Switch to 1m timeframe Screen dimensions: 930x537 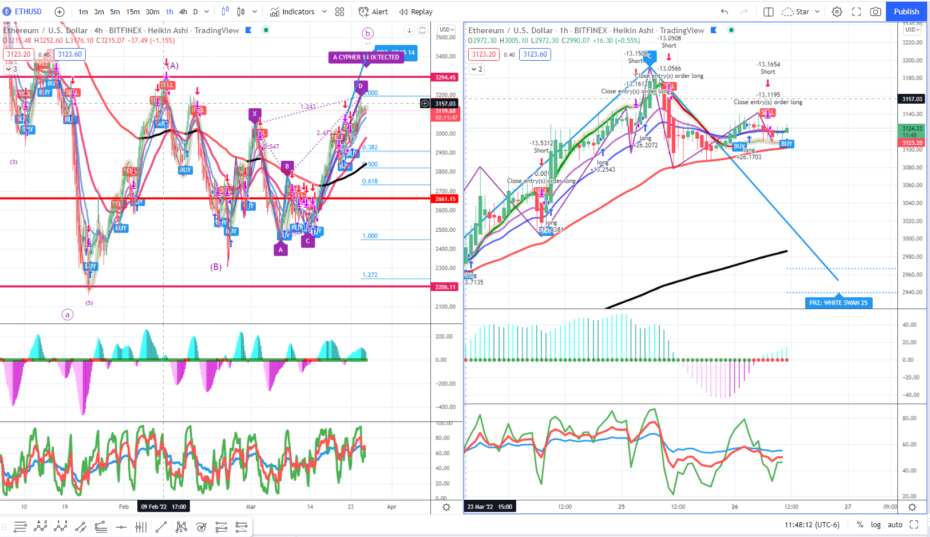click(83, 11)
